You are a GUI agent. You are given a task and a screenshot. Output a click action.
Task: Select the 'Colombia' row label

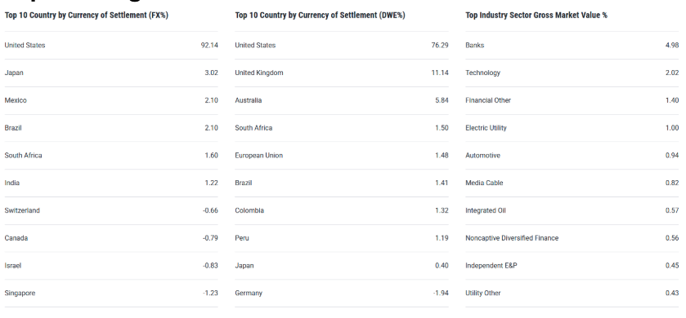click(x=249, y=210)
